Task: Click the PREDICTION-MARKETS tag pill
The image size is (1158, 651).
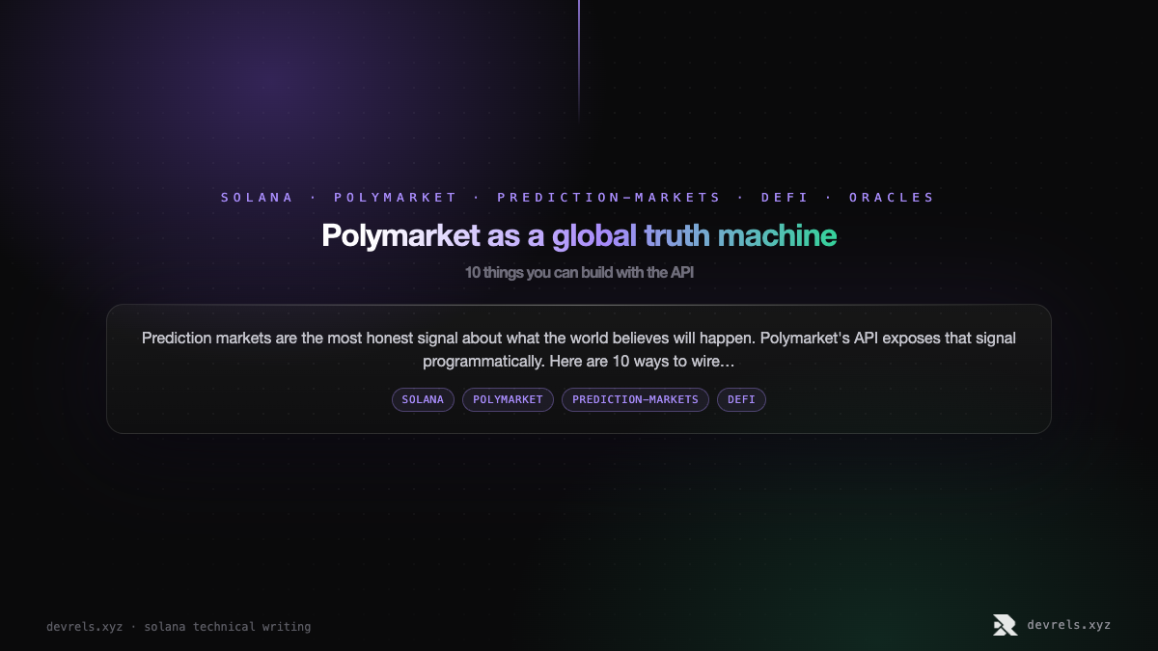Action: coord(635,399)
